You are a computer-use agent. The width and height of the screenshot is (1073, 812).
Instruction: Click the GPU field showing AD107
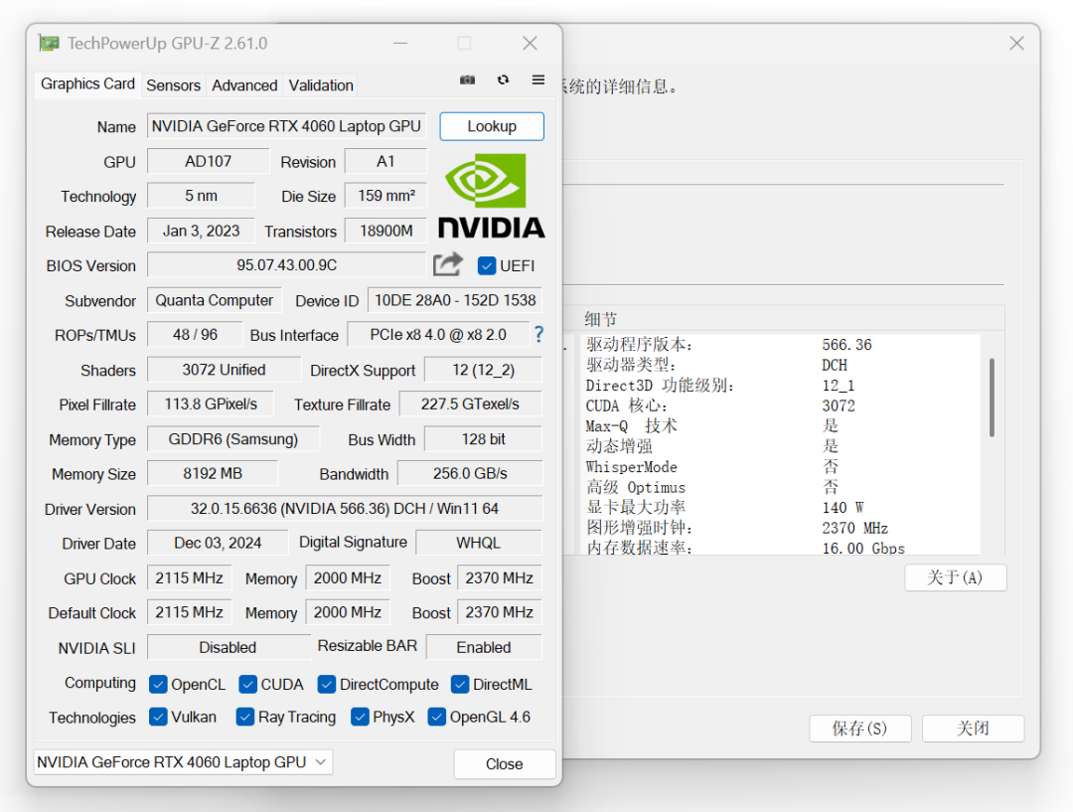click(208, 162)
